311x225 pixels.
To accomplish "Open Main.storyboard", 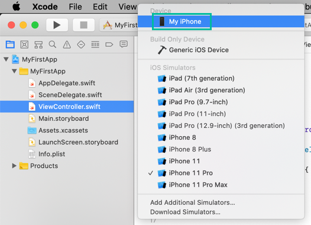I will click(x=59, y=118).
